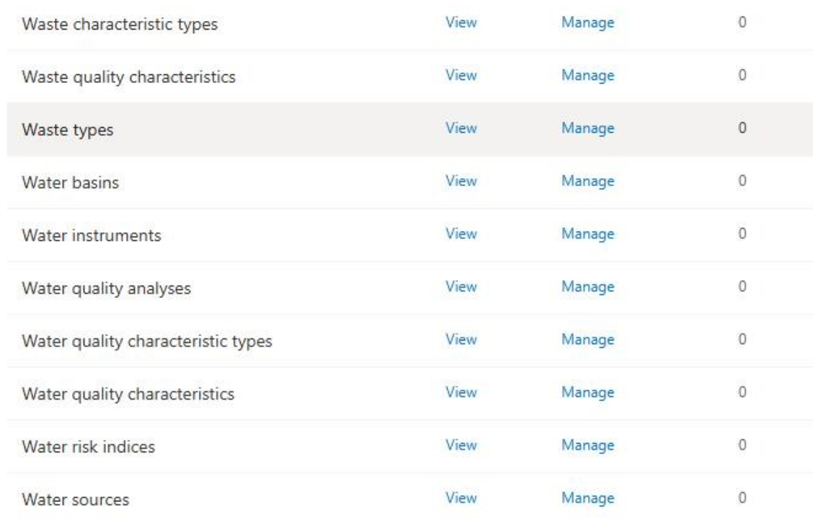Open Manage for Water basins
The image size is (813, 518).
pyautogui.click(x=587, y=181)
